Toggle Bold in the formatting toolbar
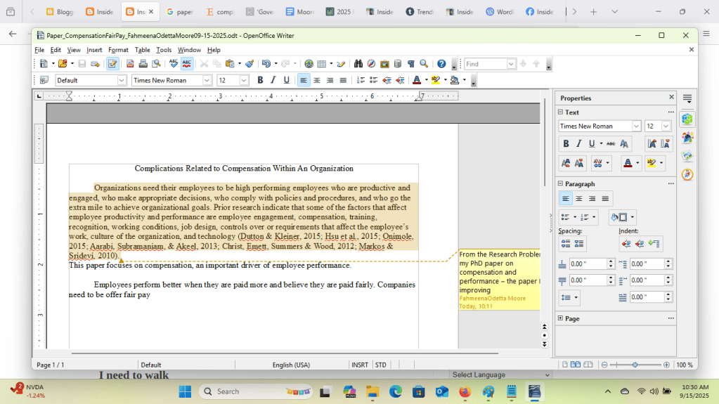Screen dimensions: 719x404 [x=260, y=80]
